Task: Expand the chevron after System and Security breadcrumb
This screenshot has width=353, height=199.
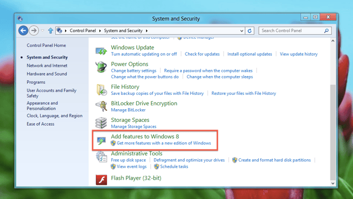Action: coord(147,31)
